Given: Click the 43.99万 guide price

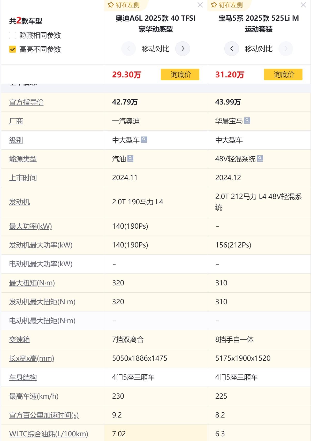Looking at the screenshot, I should click(228, 102).
